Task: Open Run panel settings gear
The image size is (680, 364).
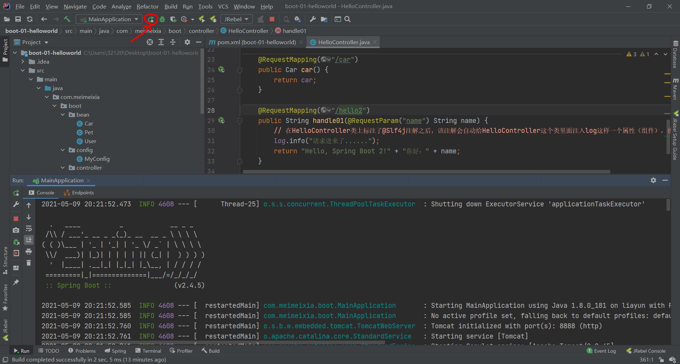Action: point(653,181)
